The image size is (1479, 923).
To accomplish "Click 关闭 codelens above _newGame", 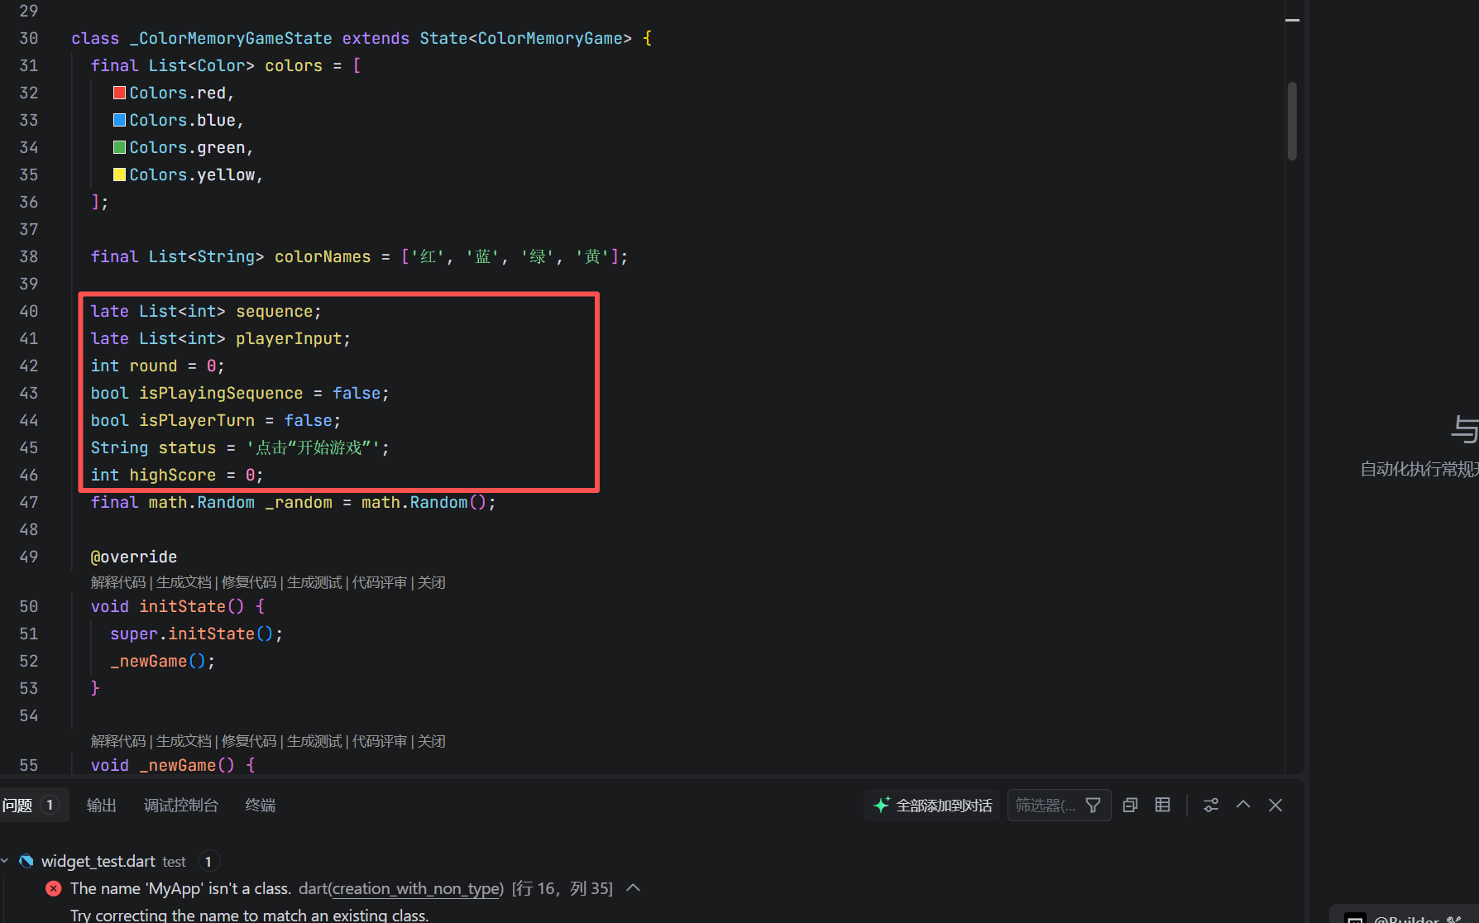I will tap(432, 741).
